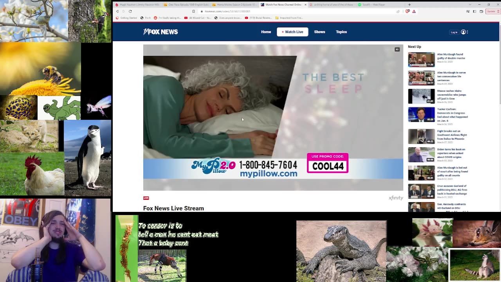Screen dimensions: 501x282
Task: Open 'Cruz accuses Garland' video link
Action: 452,190
